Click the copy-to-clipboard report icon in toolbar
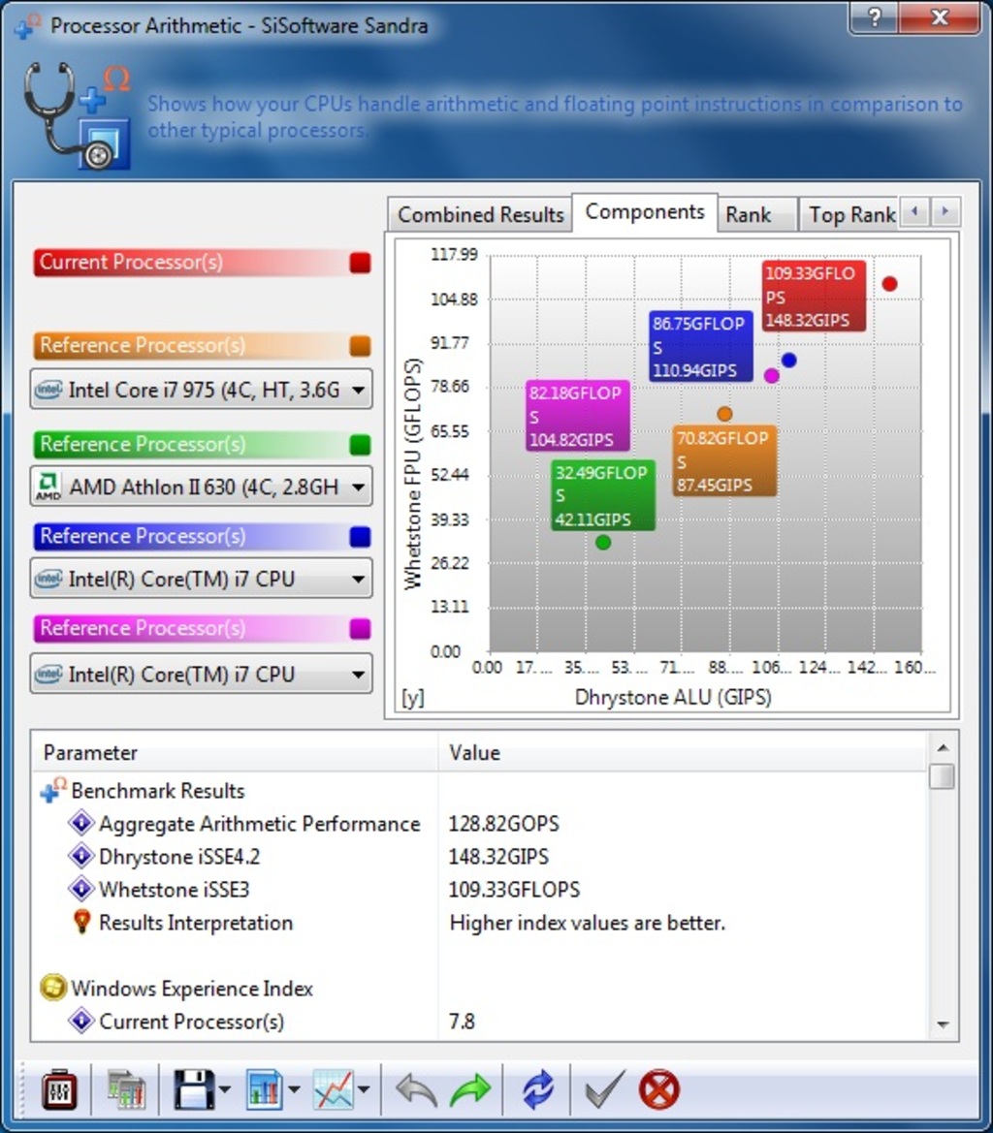 [126, 1089]
